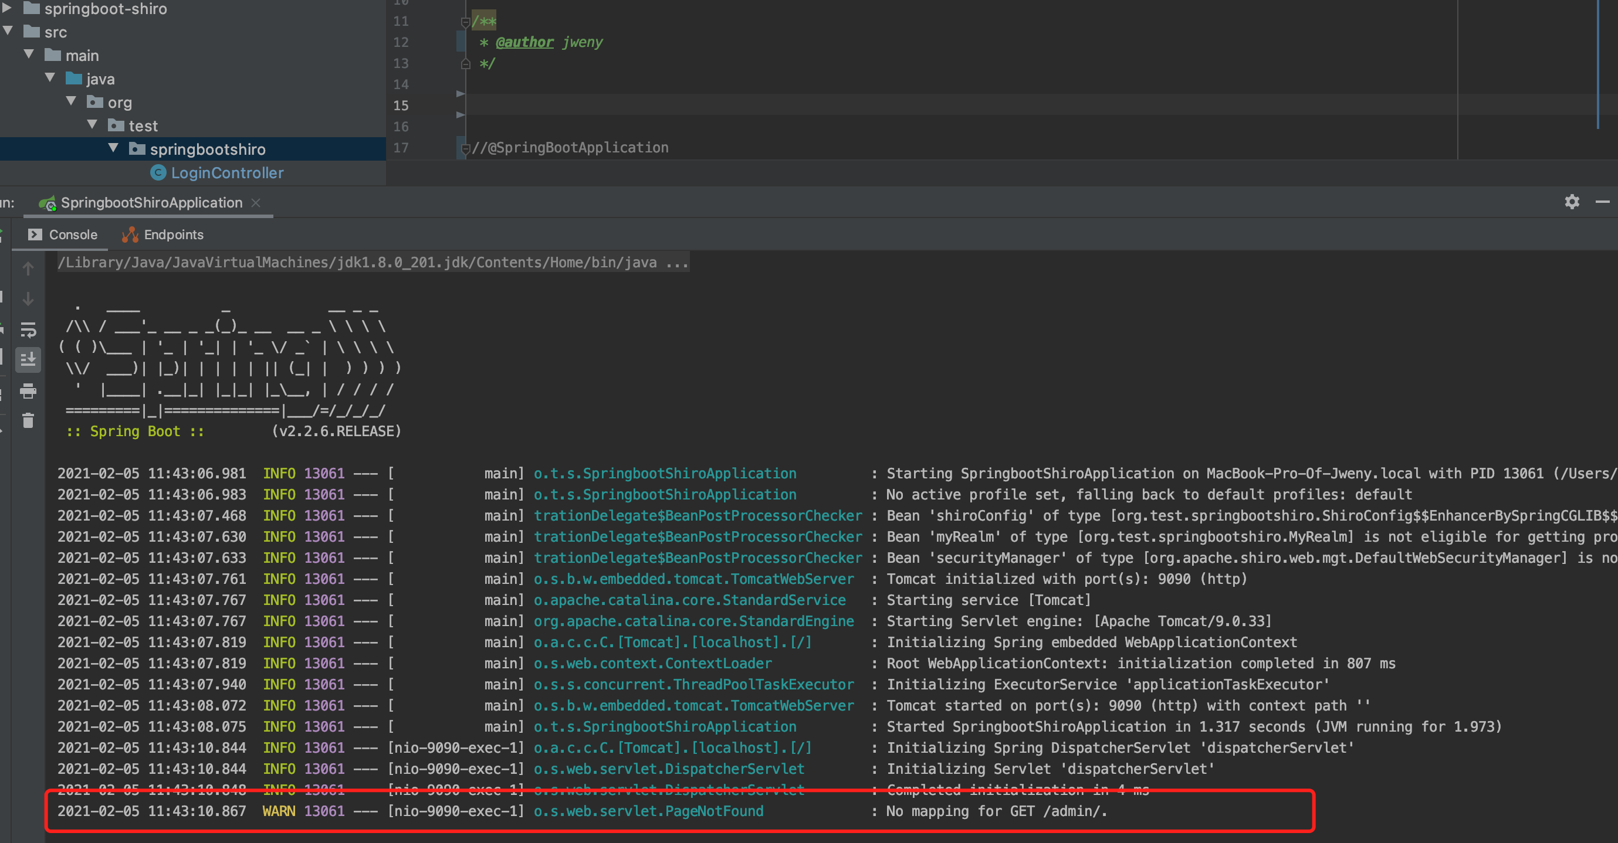The height and width of the screenshot is (843, 1618).
Task: Open Run panel settings gear
Action: [1572, 202]
